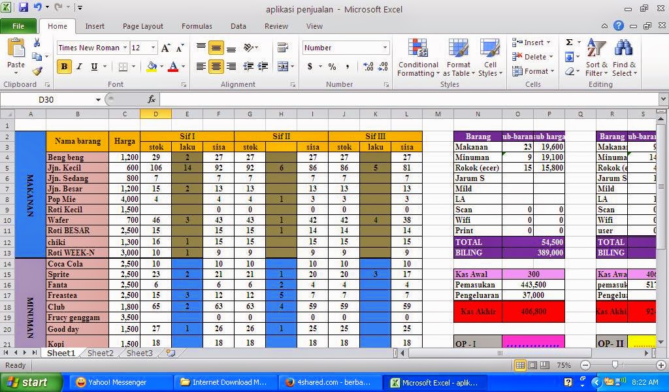This screenshot has height=392, width=669.
Task: Expand the Number format dropdown
Action: (x=385, y=48)
